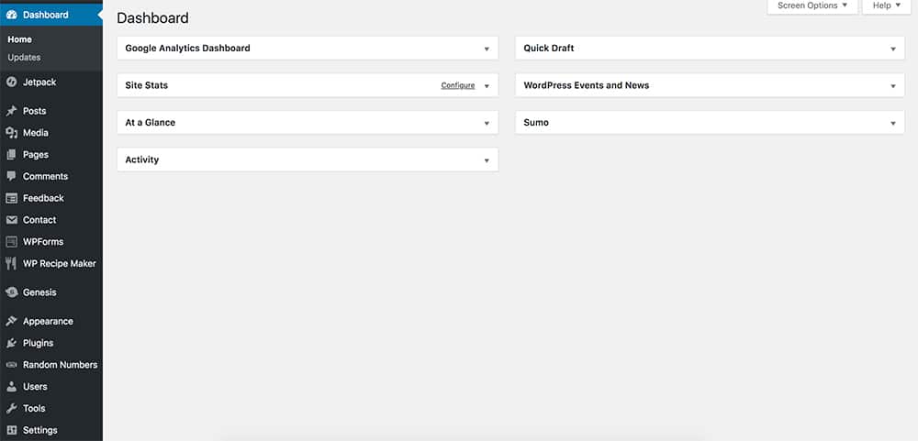Click the Dashboard gauge icon

point(11,16)
